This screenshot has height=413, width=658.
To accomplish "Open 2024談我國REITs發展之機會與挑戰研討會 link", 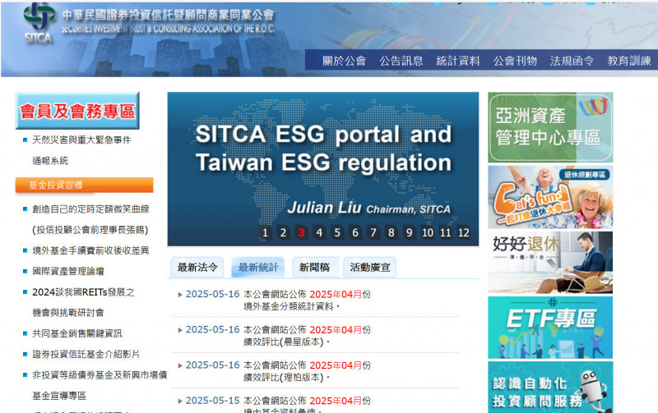I will coord(83,302).
